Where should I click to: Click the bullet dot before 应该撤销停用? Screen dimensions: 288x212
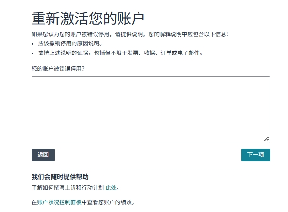(x=32, y=44)
